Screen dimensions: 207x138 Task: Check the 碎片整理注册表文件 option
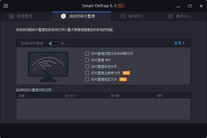tap(87, 73)
